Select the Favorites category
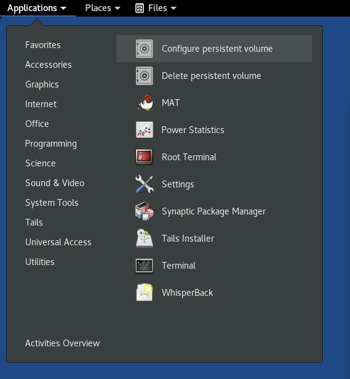The height and width of the screenshot is (379, 350). pos(43,45)
